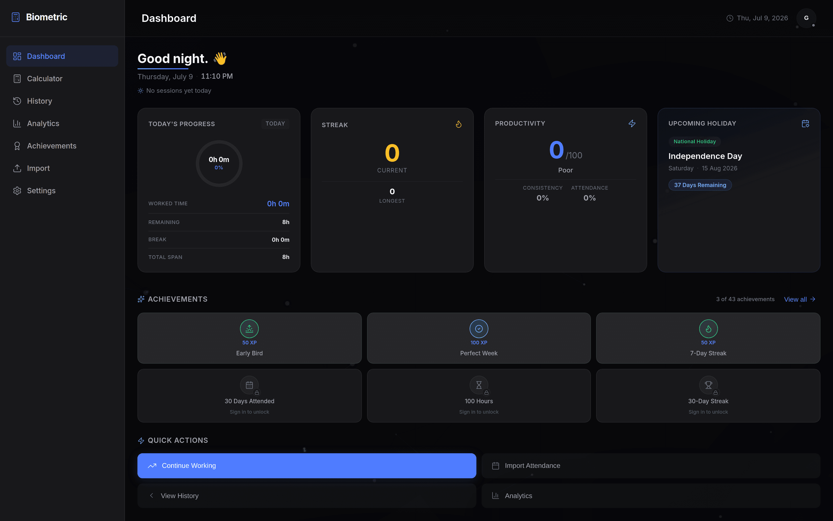Viewport: 833px width, 521px height.
Task: Click the locked 30-Day Streak trophy icon
Action: [x=708, y=385]
